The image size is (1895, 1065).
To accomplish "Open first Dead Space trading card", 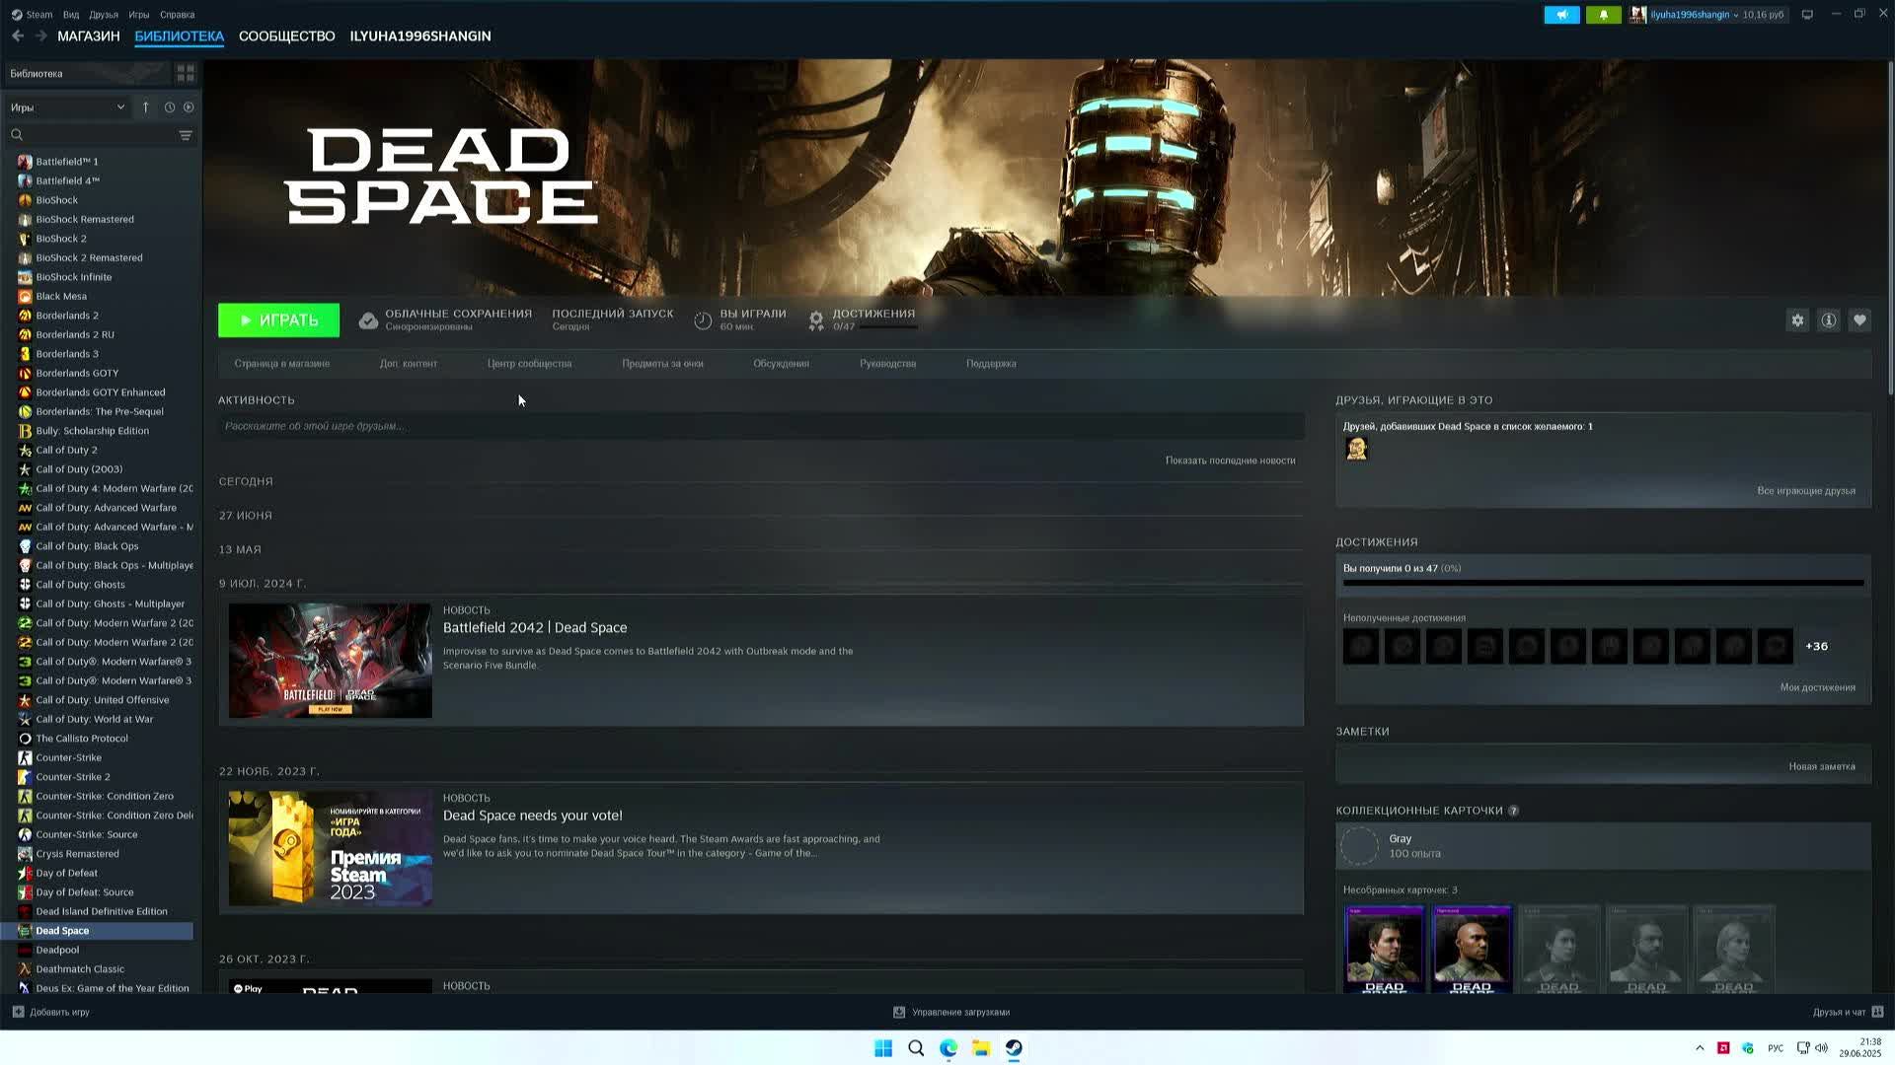I will (1384, 949).
